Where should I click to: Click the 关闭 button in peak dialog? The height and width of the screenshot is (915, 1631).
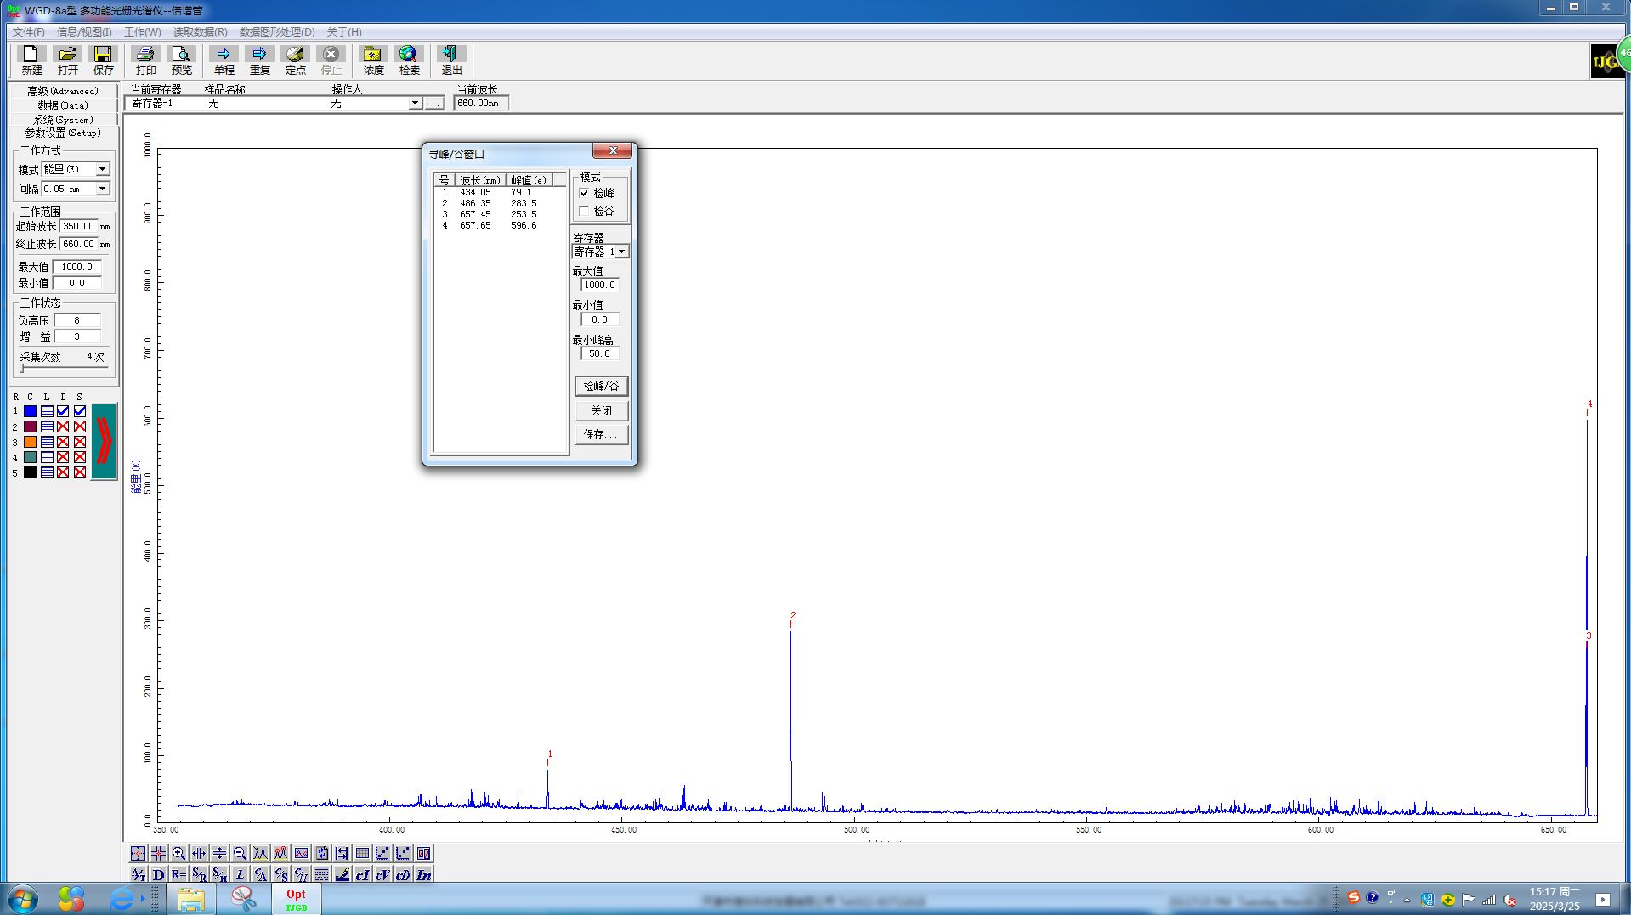click(x=602, y=410)
